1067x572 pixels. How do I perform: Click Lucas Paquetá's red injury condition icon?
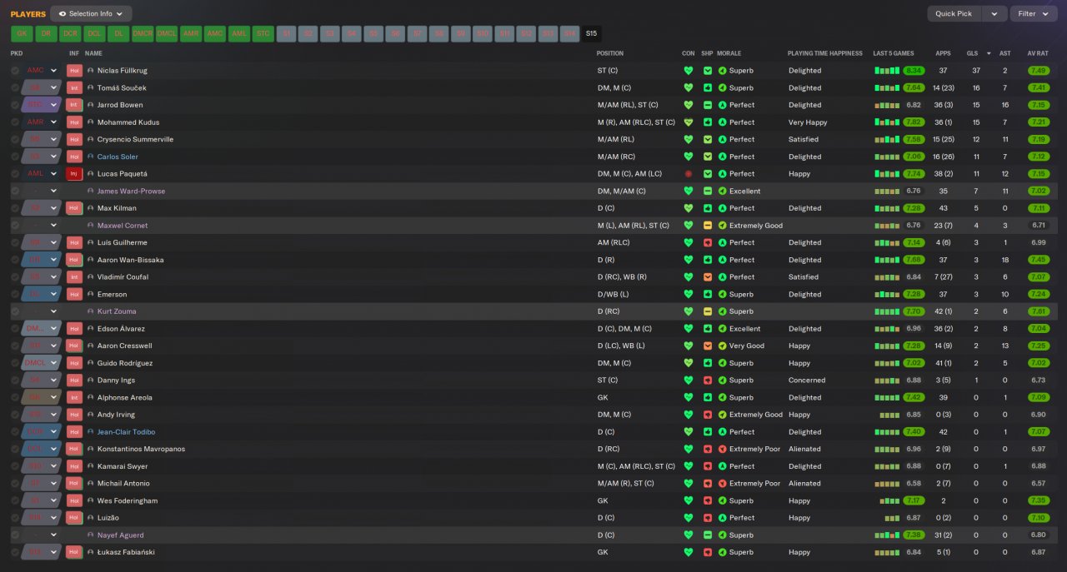click(689, 174)
